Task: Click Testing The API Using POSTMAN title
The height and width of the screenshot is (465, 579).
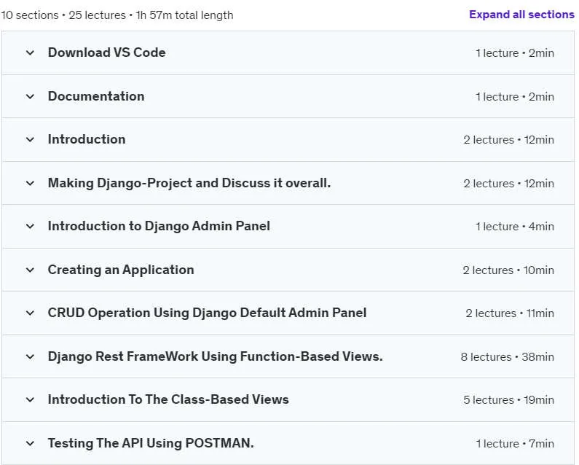Action: click(x=151, y=443)
